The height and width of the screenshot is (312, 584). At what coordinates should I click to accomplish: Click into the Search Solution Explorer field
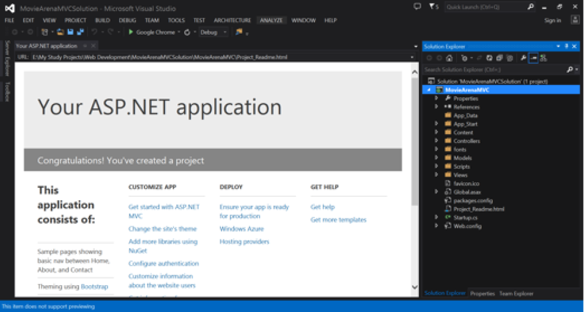[x=494, y=70]
